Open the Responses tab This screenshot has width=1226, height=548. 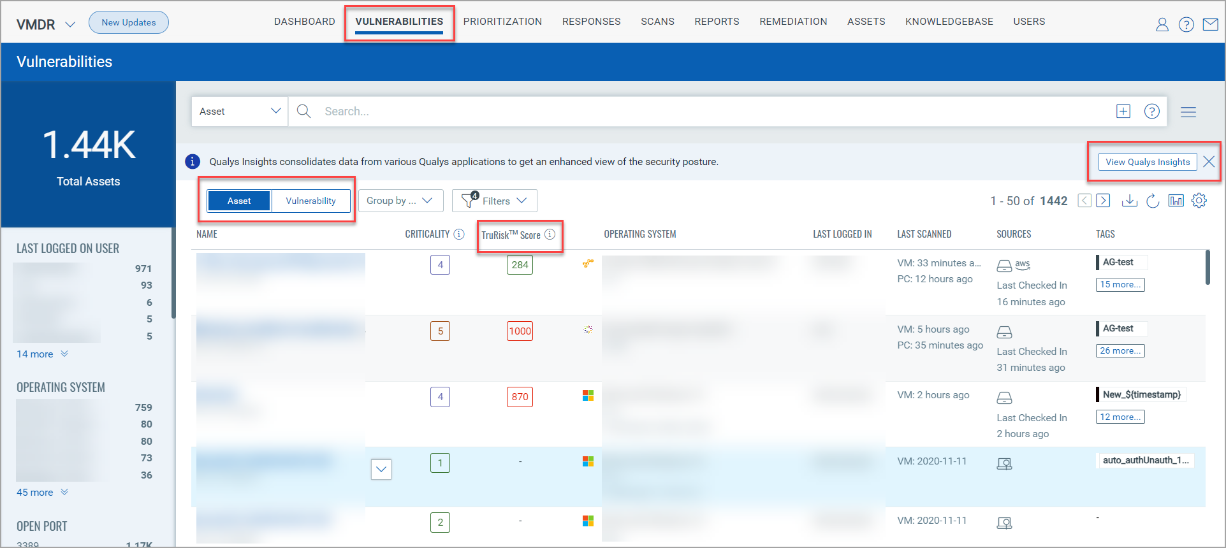[592, 22]
